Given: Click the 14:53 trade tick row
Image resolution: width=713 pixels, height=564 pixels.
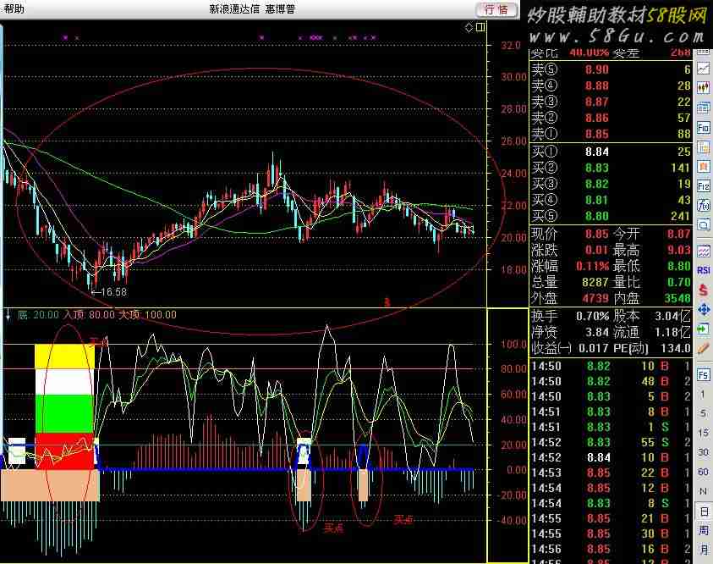Looking at the screenshot, I should [x=611, y=473].
